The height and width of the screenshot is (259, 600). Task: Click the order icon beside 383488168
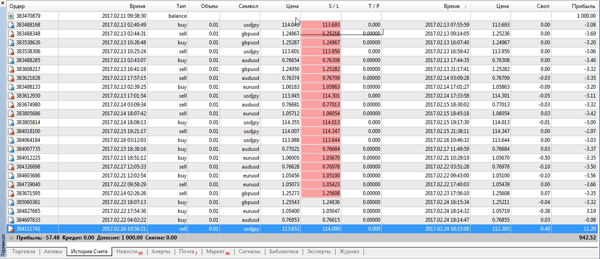pyautogui.click(x=11, y=25)
